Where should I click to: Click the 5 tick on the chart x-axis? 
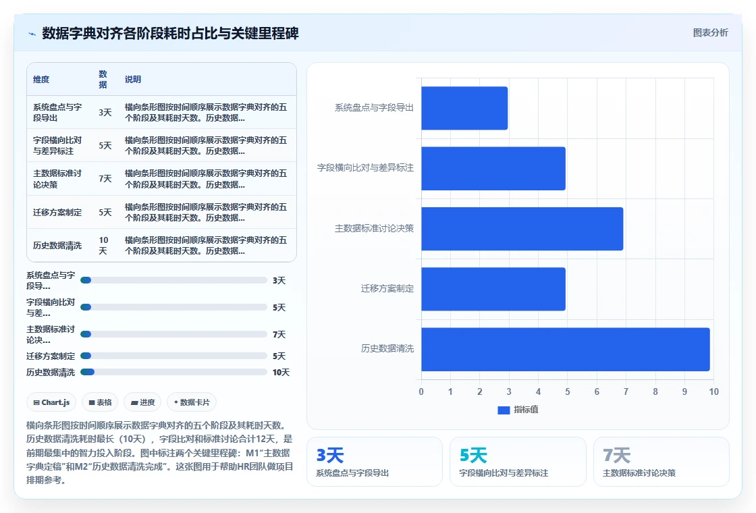click(568, 392)
